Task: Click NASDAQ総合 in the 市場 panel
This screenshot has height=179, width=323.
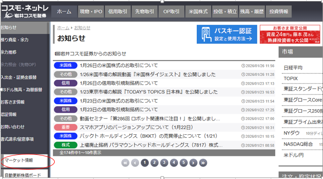Action: coord(298,144)
